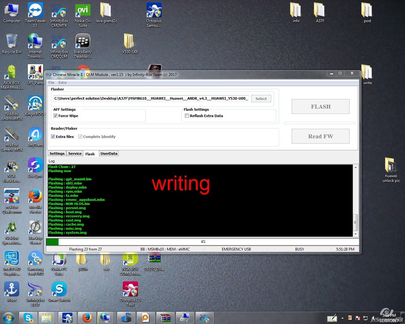This screenshot has height=324, width=405.
Task: Click the log scrollbar down arrow
Action: (x=356, y=234)
